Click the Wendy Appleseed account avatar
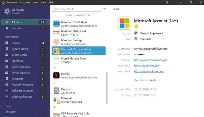 click(136, 33)
